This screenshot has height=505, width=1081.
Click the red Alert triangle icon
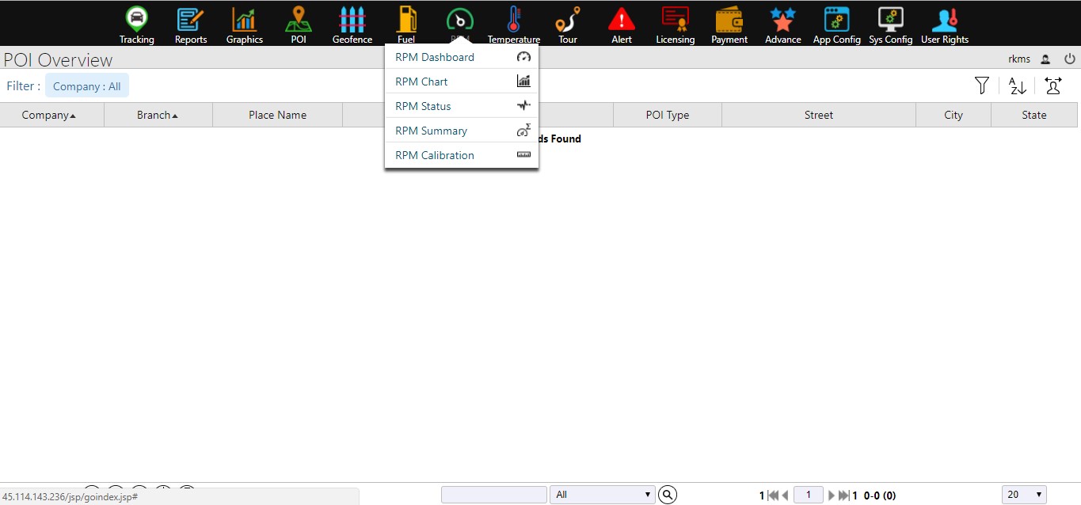(x=622, y=20)
